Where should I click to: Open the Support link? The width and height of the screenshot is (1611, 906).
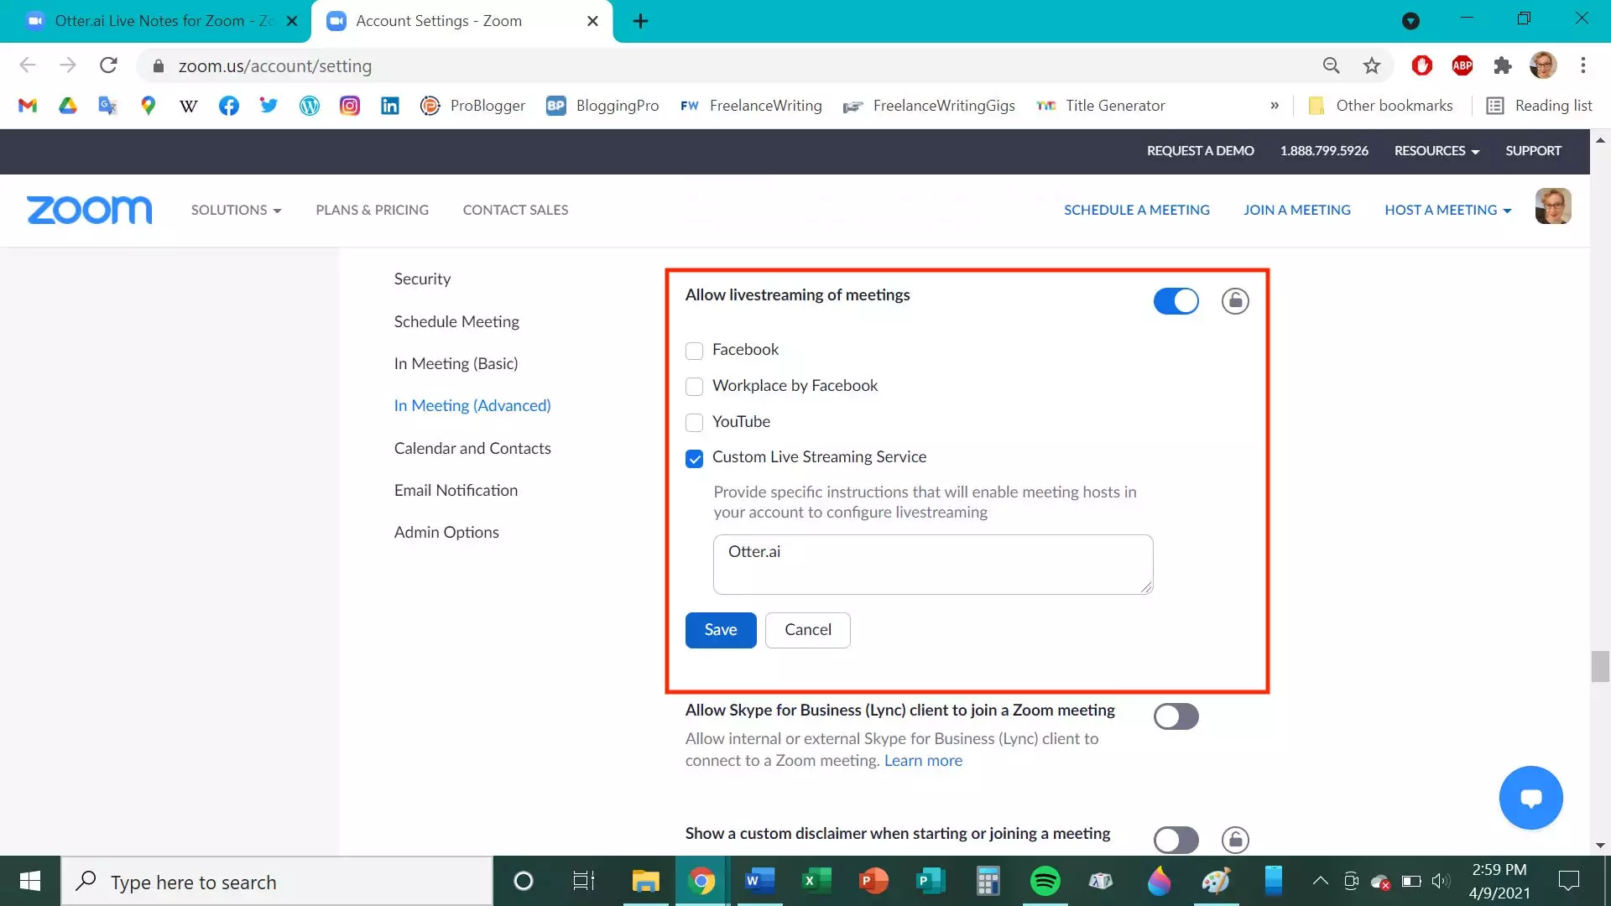(1533, 151)
